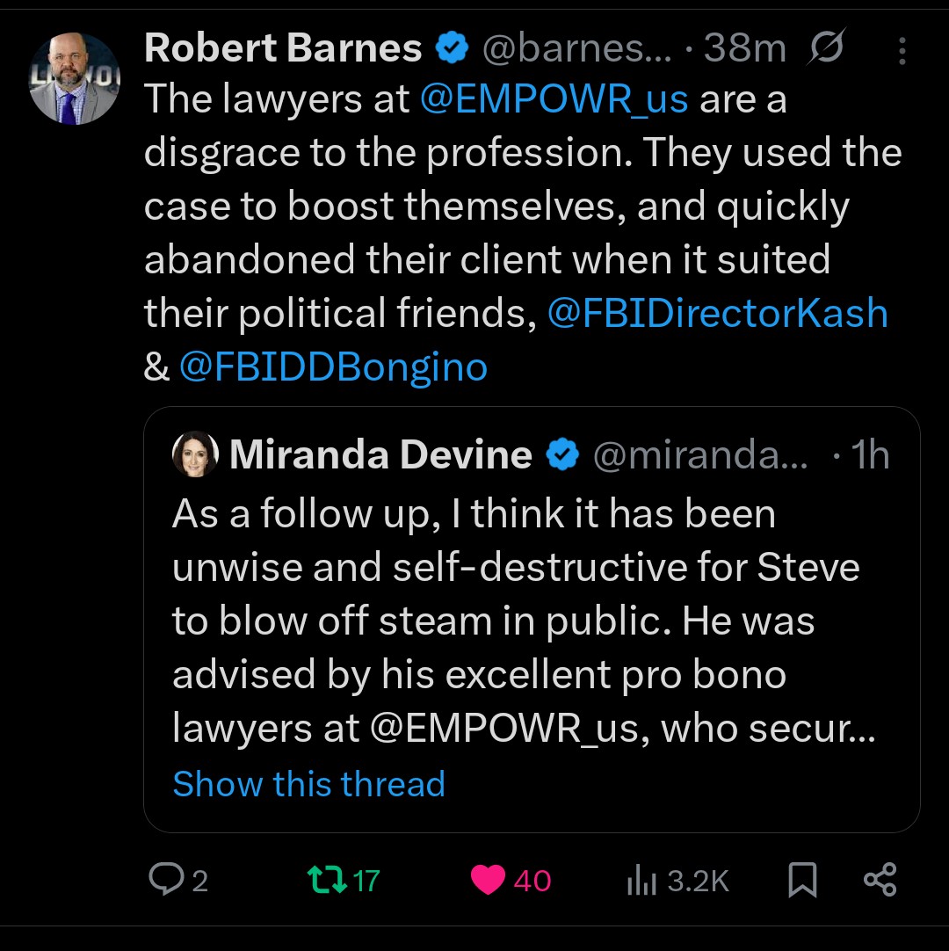
Task: Unlike the post with heart icon
Action: (x=489, y=880)
